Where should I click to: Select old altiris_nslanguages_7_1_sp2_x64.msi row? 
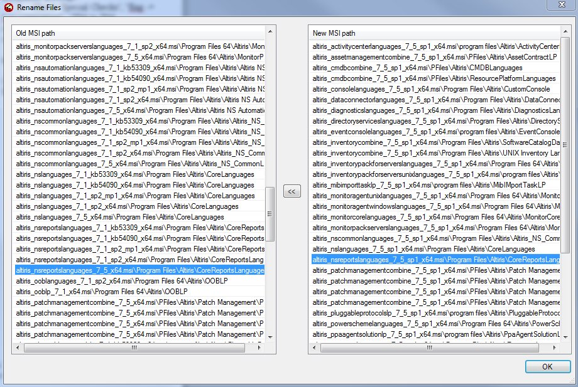[139, 206]
